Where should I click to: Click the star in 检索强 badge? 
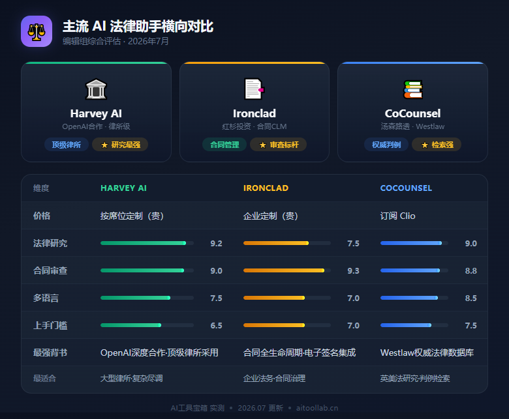(425, 145)
